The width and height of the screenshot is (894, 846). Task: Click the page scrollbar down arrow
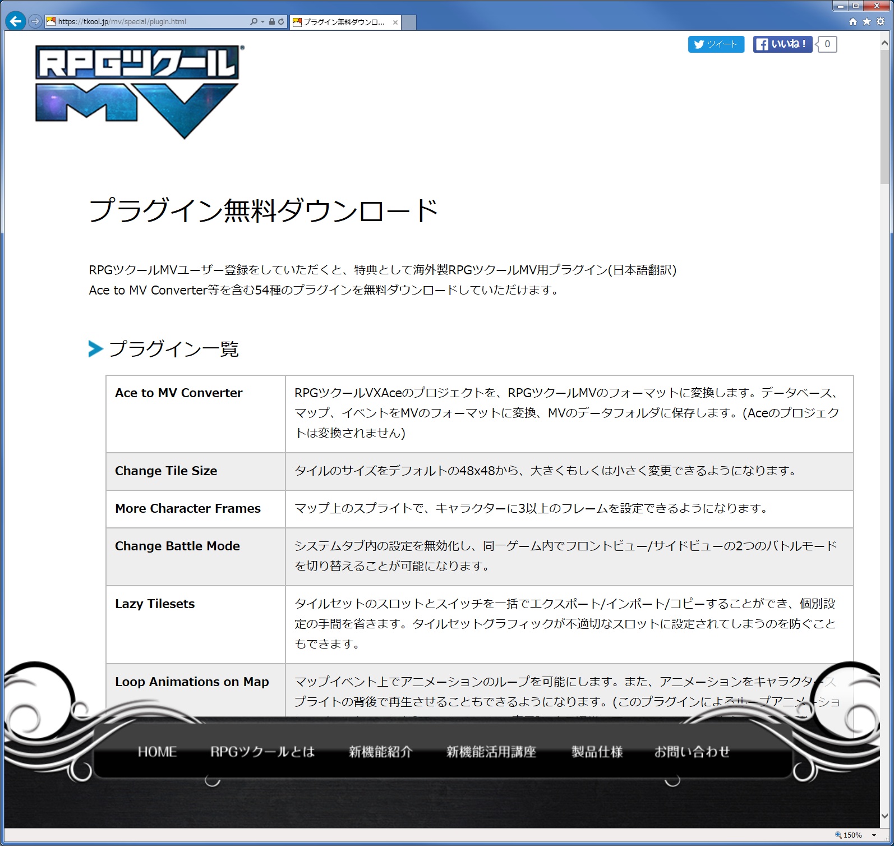click(885, 816)
